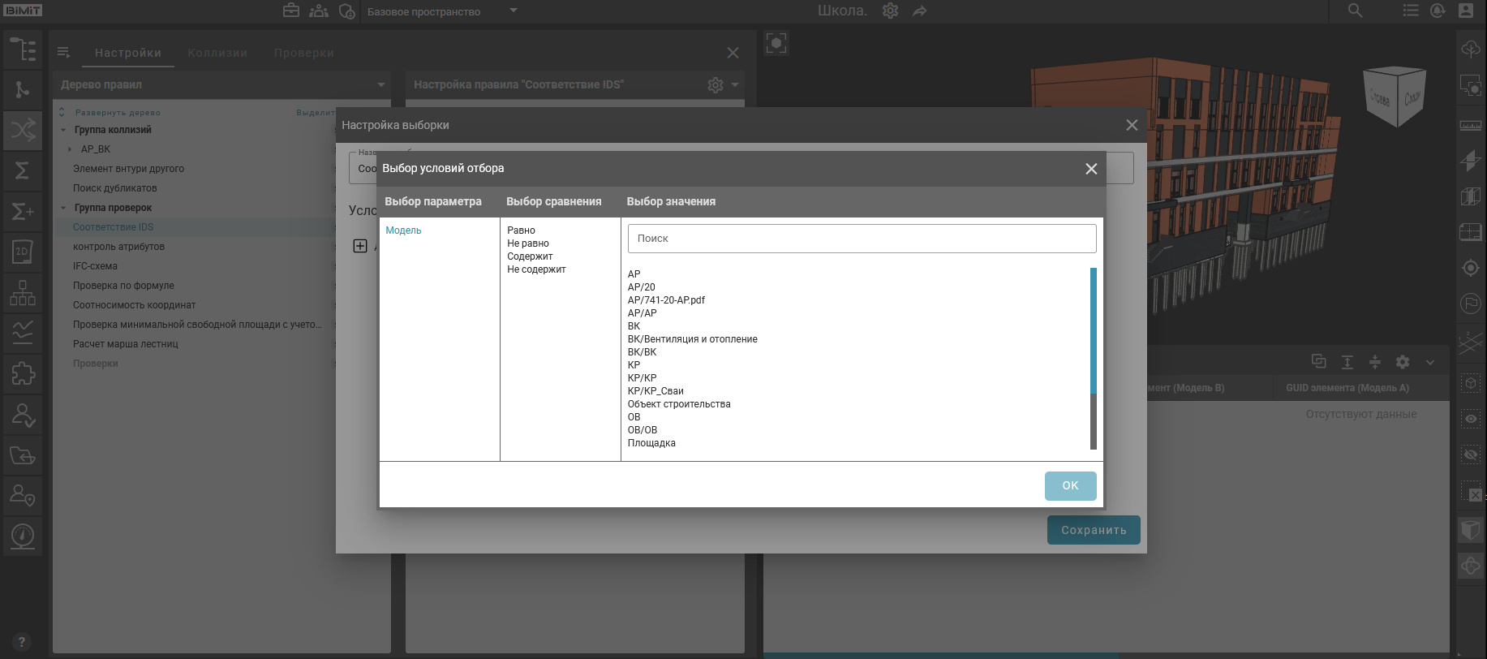Select value ВК/Вентиляция и отопление

692,339
